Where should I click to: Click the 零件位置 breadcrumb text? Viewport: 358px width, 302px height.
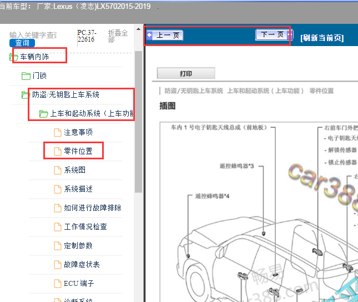click(321, 91)
